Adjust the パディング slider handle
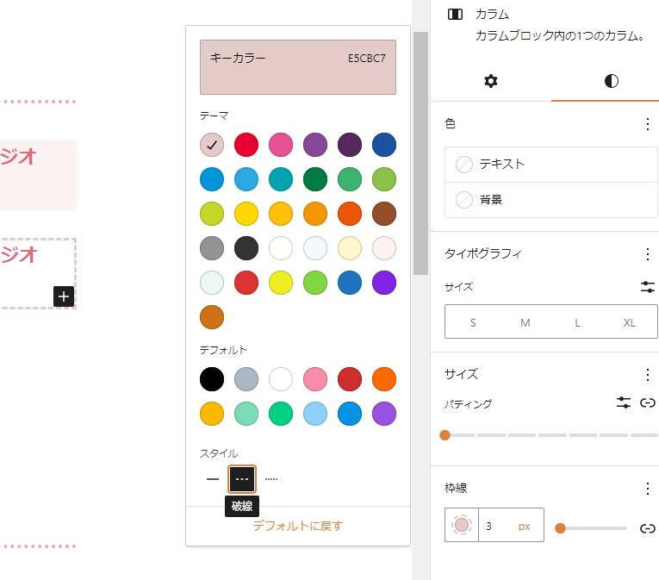The height and width of the screenshot is (580, 659). (445, 435)
